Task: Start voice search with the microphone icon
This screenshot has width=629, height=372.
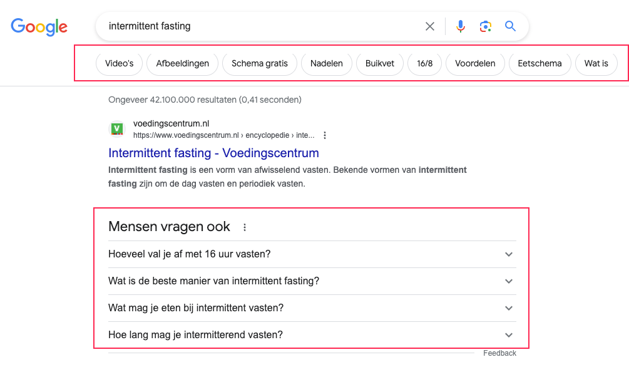Action: (461, 26)
